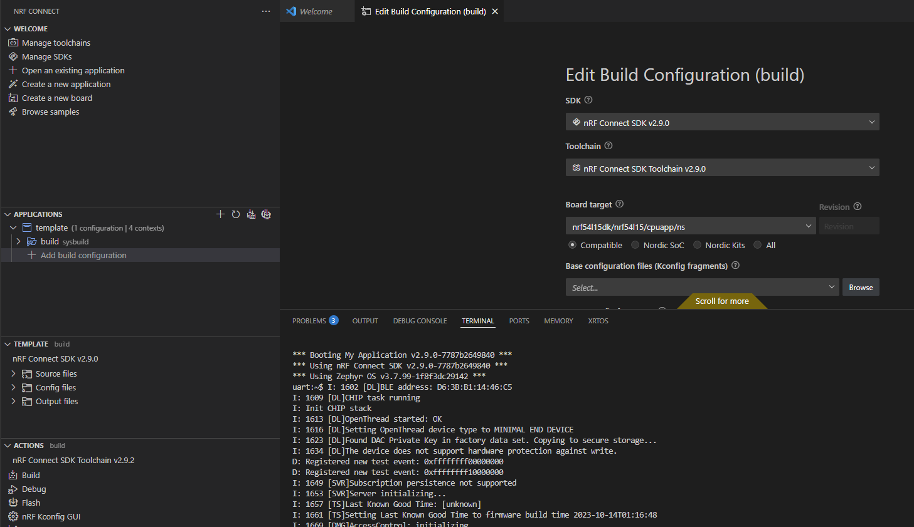
Task: Select the Compatible board filter
Action: click(x=572, y=245)
